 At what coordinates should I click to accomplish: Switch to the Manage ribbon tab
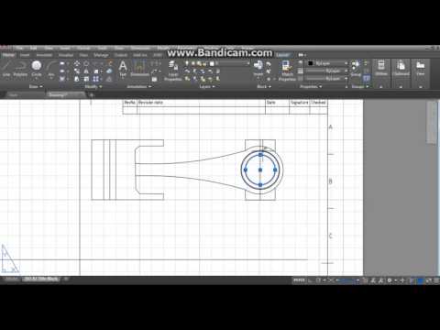pos(101,55)
